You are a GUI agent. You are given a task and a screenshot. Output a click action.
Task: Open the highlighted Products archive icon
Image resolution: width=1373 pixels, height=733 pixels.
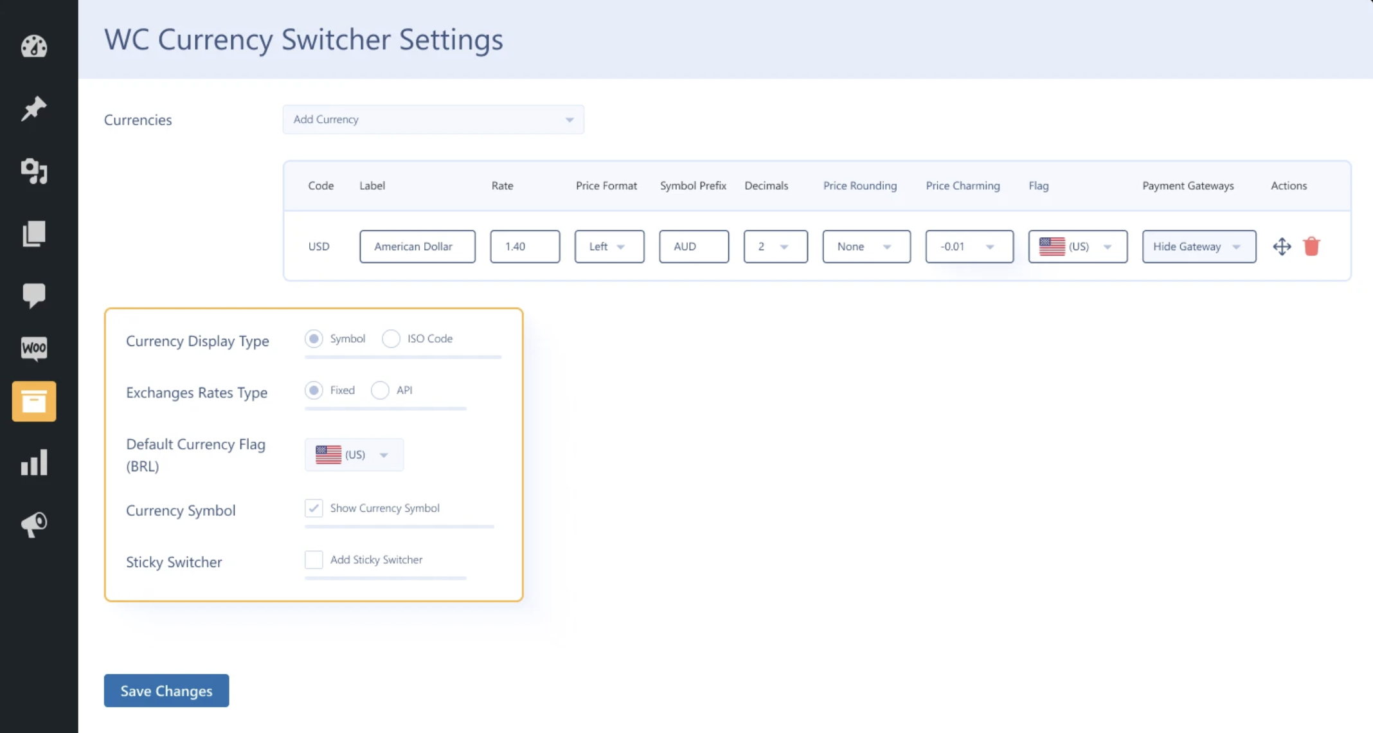tap(34, 402)
